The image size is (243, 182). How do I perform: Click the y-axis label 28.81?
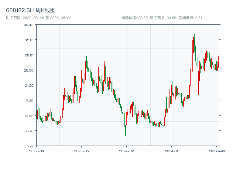pyautogui.click(x=29, y=55)
